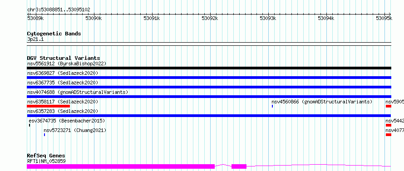Click the small blue mark under nsv4560866
This screenshot has height=171, width=404.
tap(272, 106)
